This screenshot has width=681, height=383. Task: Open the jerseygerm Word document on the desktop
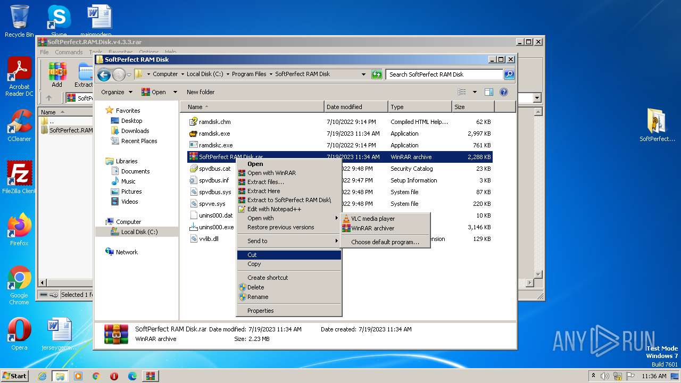(x=59, y=334)
